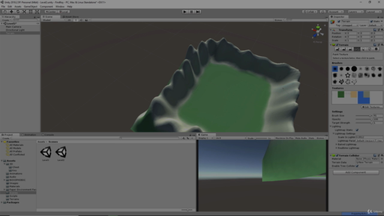Screen dimensions: 384x216
Task: Click the scene orientation gizmo
Action: 317,32
